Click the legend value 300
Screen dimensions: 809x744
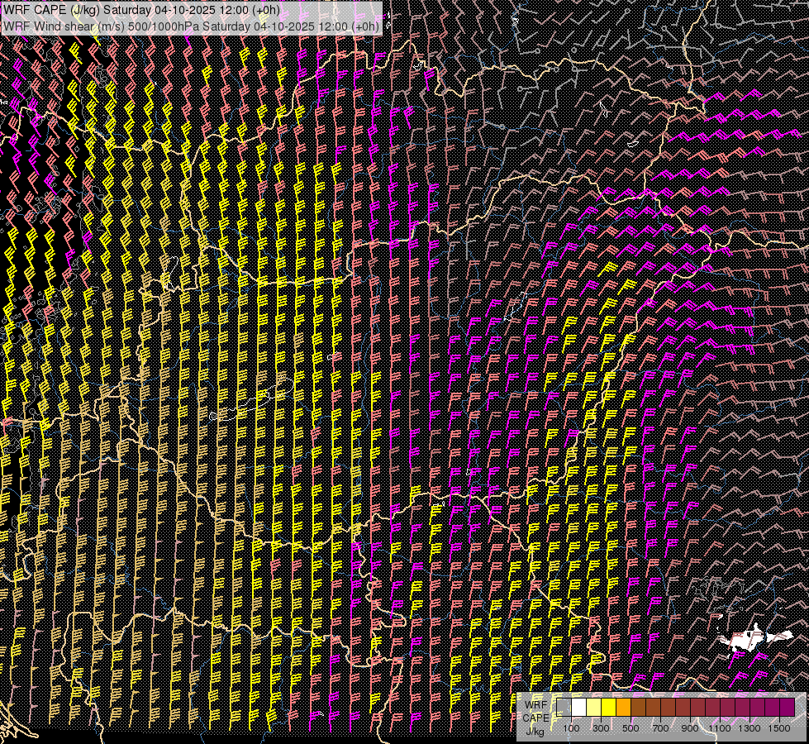pyautogui.click(x=601, y=728)
